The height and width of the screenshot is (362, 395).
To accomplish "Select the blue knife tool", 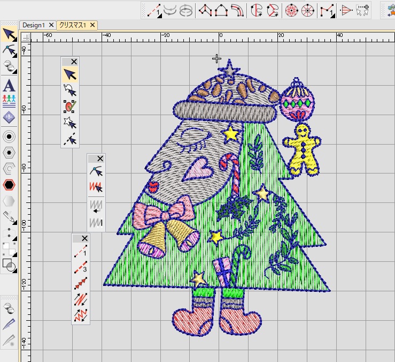I will coord(9,324).
